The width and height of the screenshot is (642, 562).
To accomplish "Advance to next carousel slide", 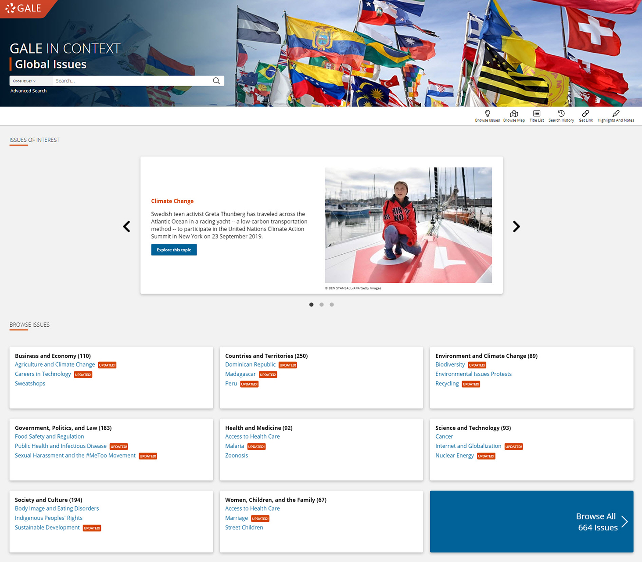I will 516,227.
